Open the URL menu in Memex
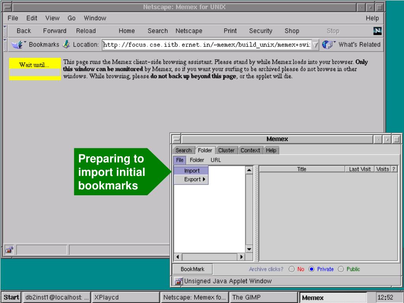This screenshot has height=303, width=404. click(216, 160)
